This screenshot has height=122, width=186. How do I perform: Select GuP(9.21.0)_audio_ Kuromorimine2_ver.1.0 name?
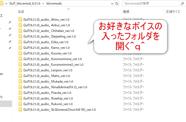click(53, 65)
